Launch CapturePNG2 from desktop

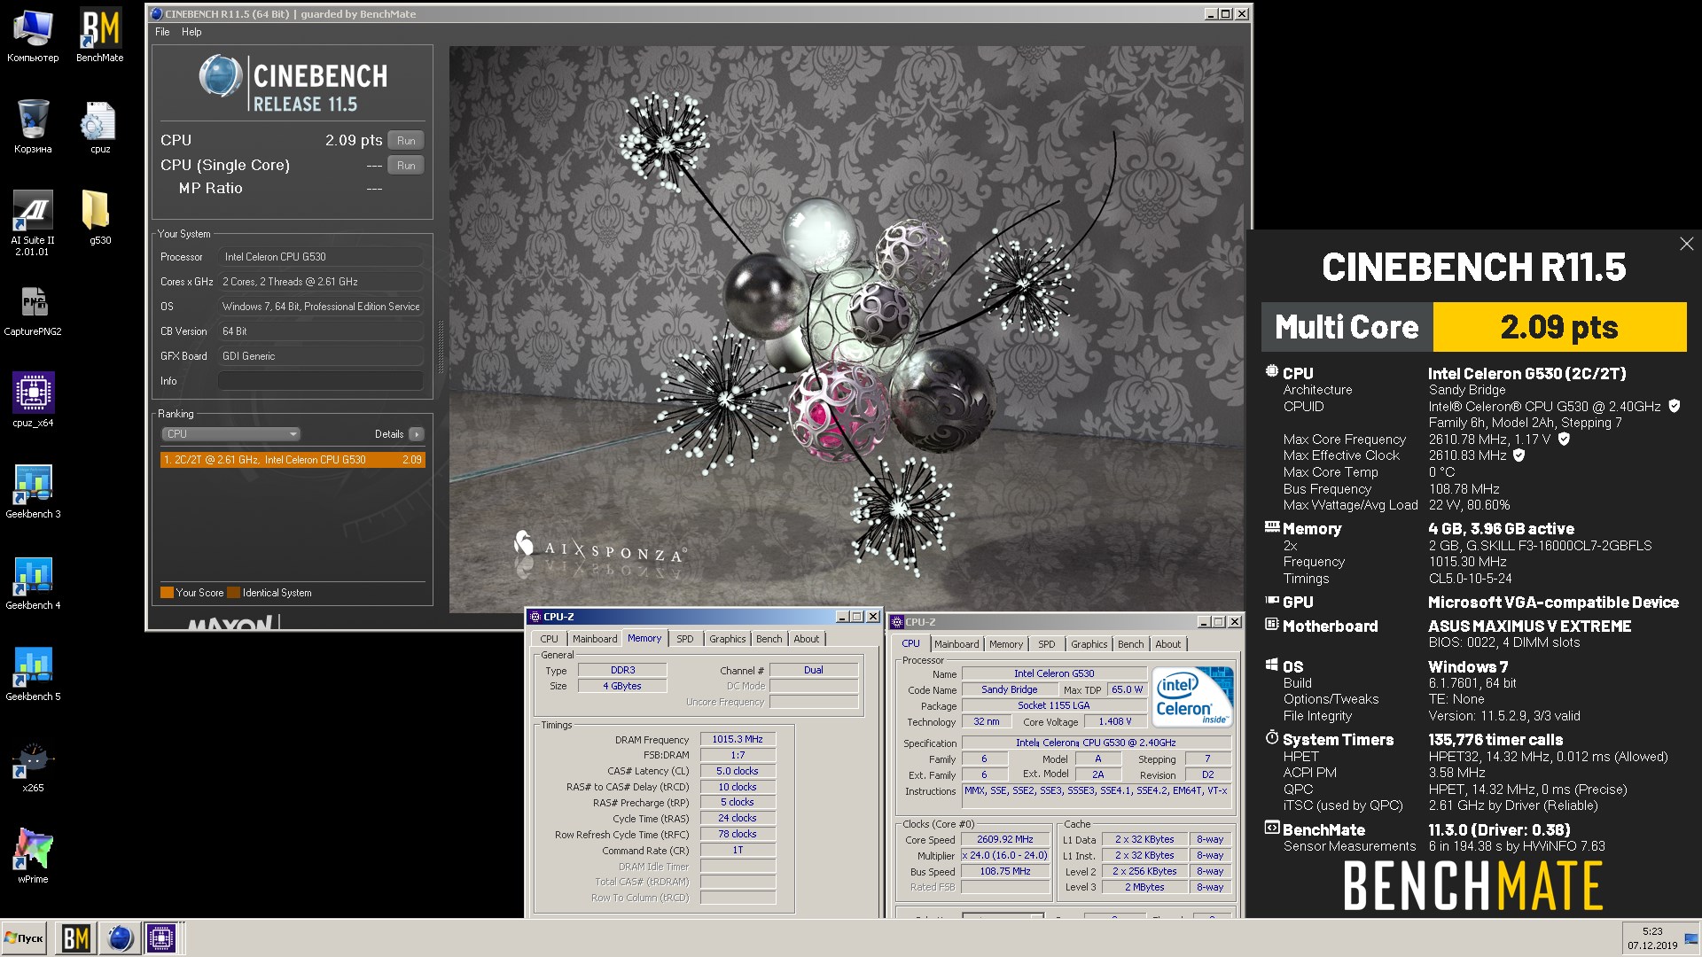click(33, 309)
